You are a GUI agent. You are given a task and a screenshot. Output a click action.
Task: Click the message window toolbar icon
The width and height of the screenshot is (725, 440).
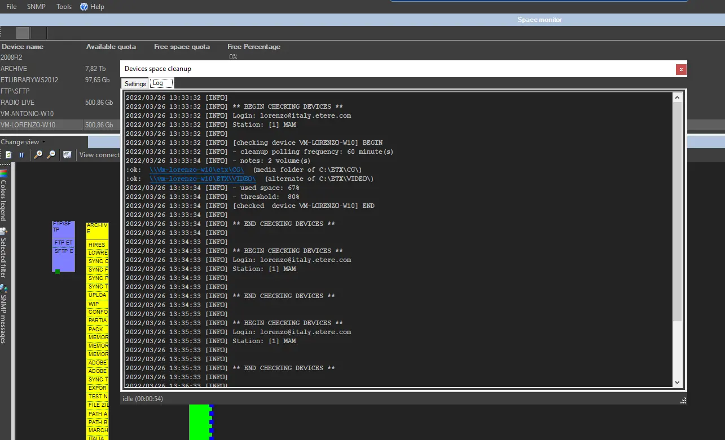(67, 155)
